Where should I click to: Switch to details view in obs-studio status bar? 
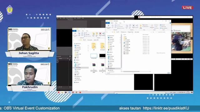point(168,73)
